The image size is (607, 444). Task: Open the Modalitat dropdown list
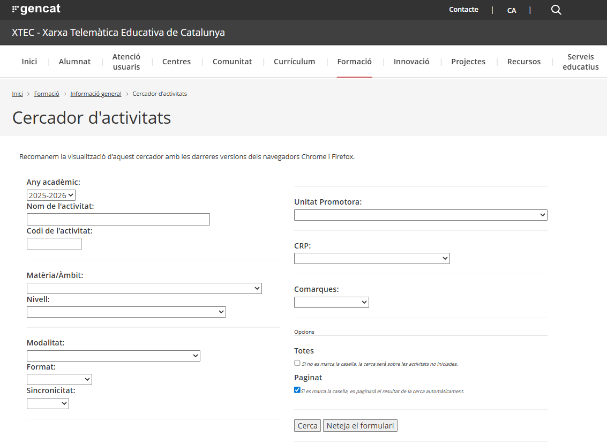[x=113, y=356]
